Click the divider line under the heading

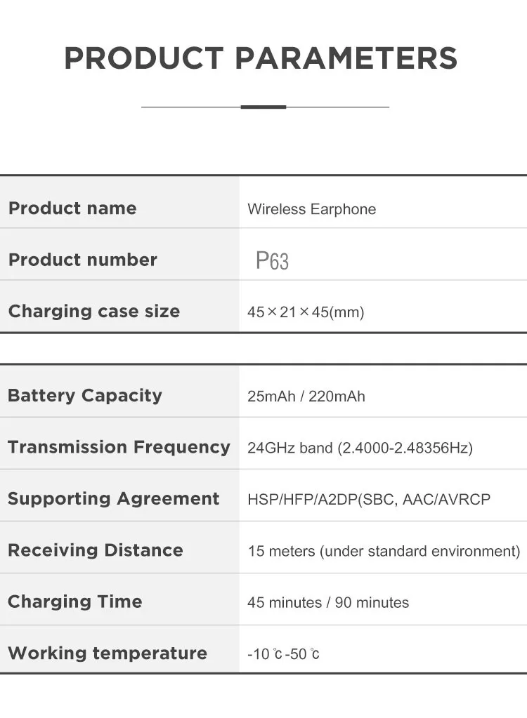coord(265,107)
